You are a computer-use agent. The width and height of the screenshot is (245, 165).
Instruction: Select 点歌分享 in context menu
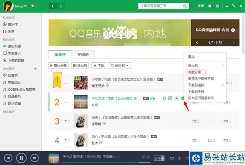click(x=205, y=72)
